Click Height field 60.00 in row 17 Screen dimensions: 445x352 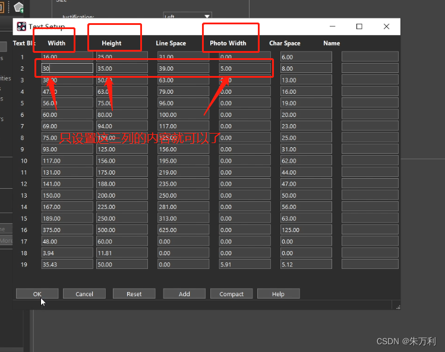(x=122, y=242)
